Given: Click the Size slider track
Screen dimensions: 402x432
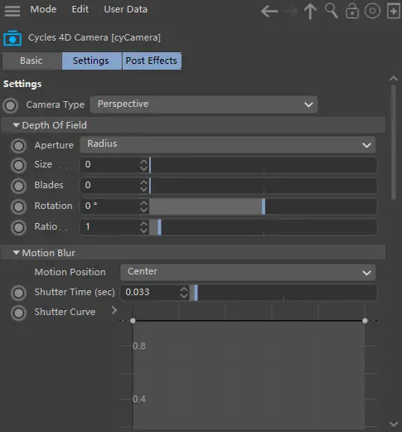Looking at the screenshot, I should pyautogui.click(x=263, y=165).
